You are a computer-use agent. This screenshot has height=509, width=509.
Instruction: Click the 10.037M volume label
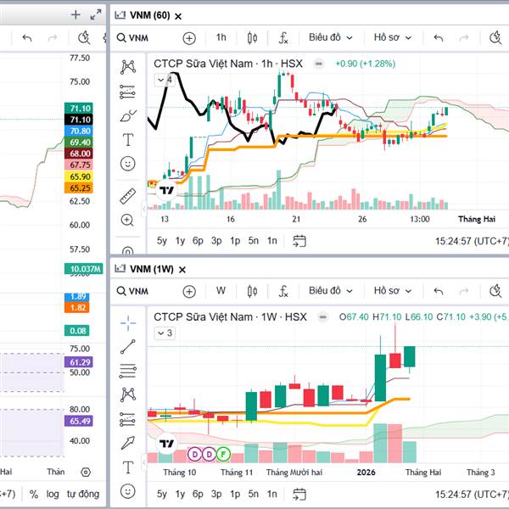point(84,269)
